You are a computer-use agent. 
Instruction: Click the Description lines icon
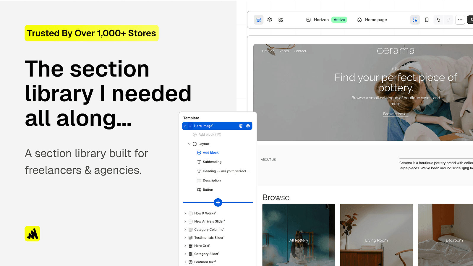point(199,181)
